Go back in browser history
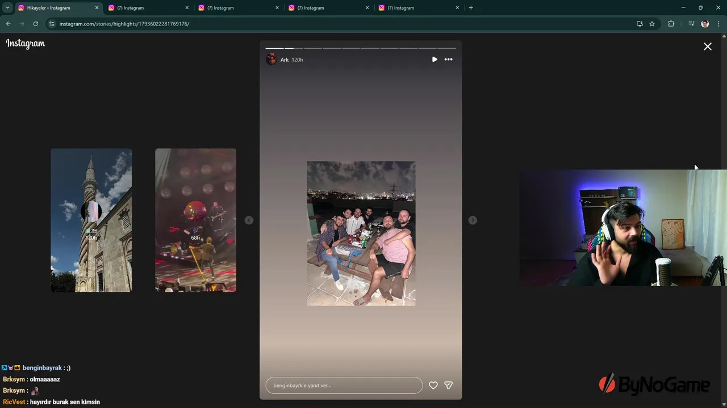The height and width of the screenshot is (408, 727). click(x=8, y=24)
